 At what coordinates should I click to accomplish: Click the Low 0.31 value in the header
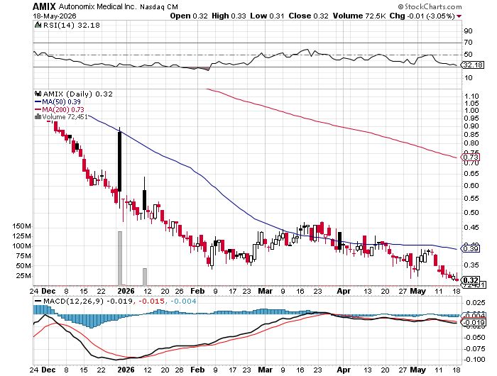coord(267,16)
